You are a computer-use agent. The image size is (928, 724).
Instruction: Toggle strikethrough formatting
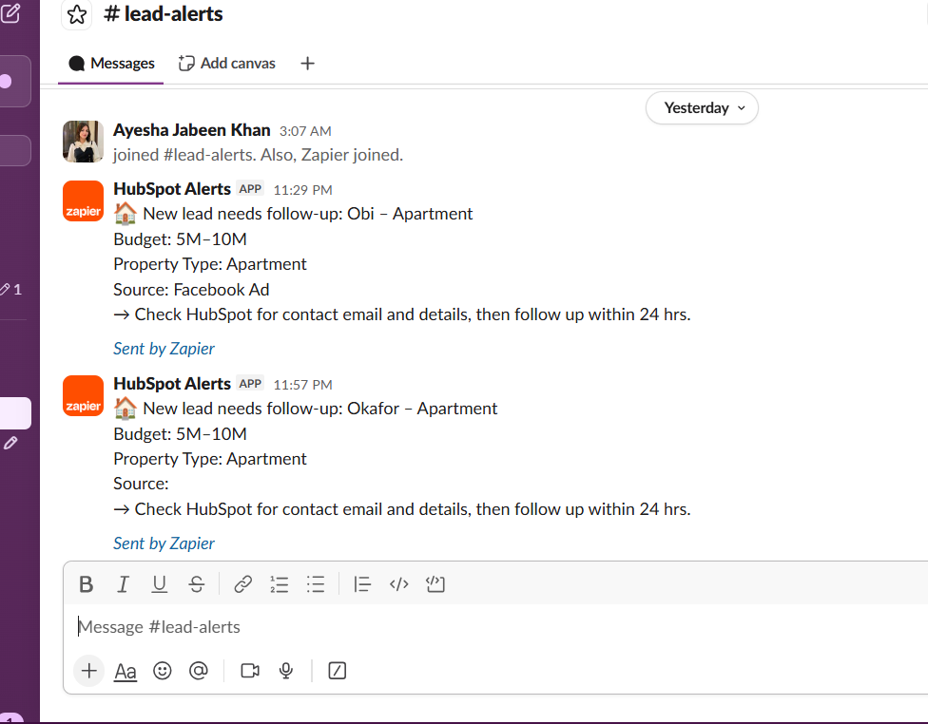point(197,584)
